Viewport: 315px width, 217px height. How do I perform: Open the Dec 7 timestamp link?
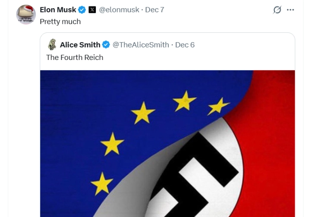click(154, 9)
